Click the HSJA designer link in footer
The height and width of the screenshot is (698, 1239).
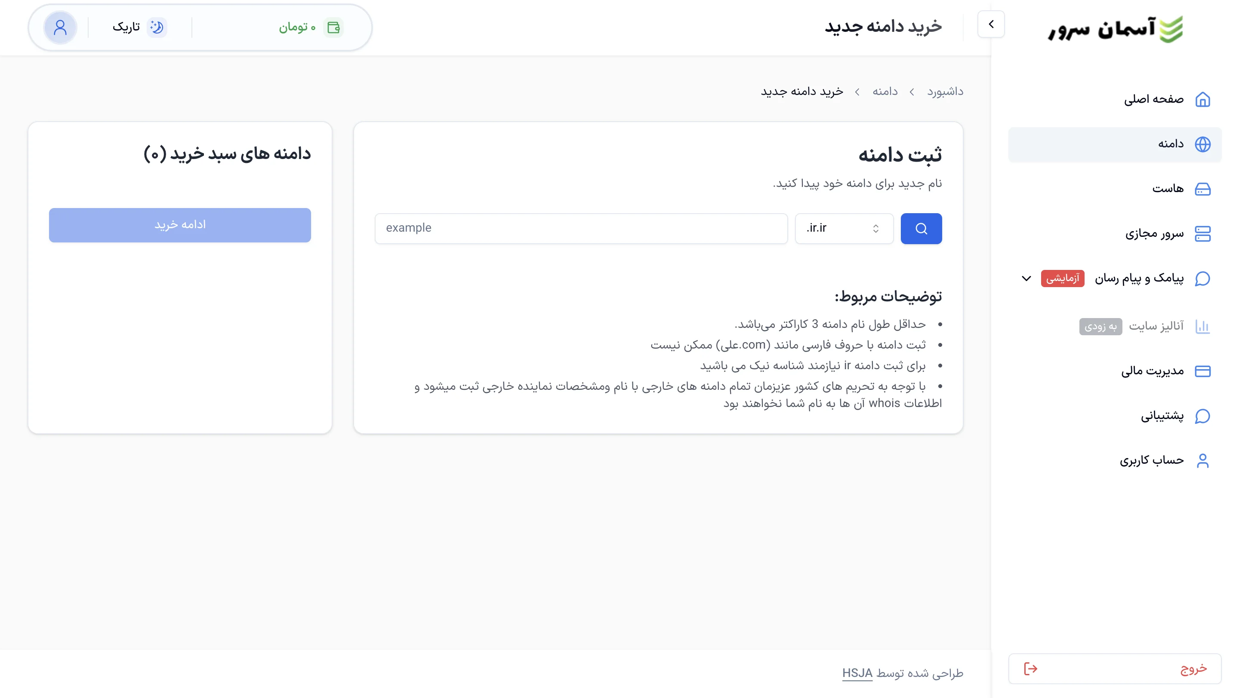point(857,673)
